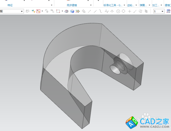
Task: Open the 弹簧 spring tools menu
Action: pos(149,5)
